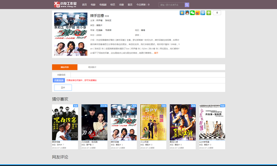The width and height of the screenshot is (277, 166).
Task: Click the 今日更新：0 link
Action: coord(143,5)
